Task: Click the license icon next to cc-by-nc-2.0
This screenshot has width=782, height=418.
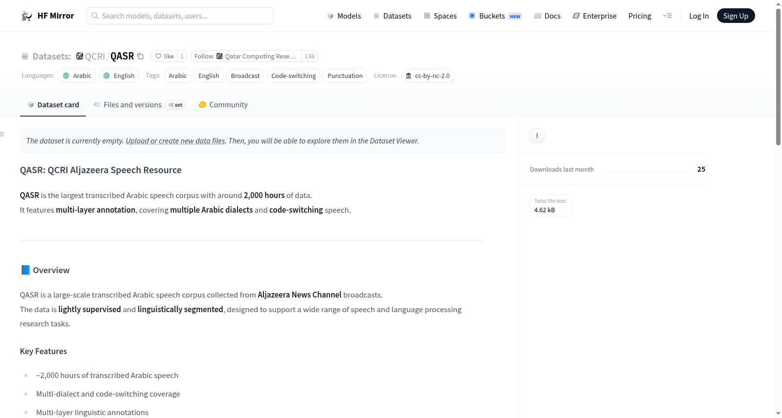Action: pos(409,76)
